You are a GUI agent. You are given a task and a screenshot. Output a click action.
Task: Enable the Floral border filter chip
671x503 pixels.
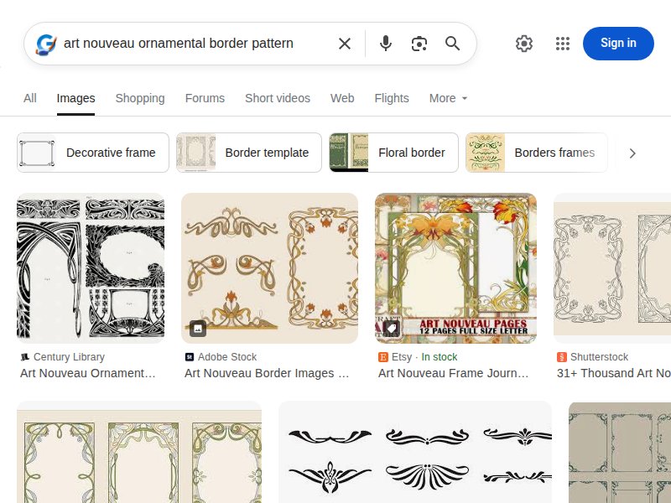393,153
